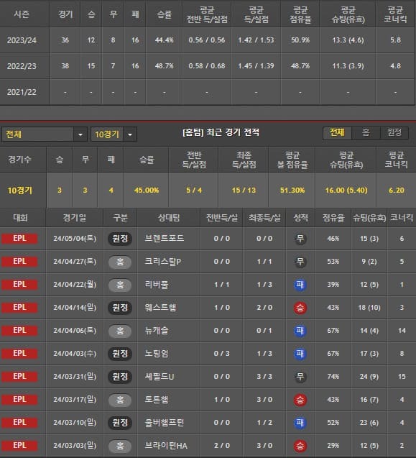Viewport: 416px width, 458px height.
Task: Click 홈 badge in 브라이턴HA row
Action: tap(120, 446)
